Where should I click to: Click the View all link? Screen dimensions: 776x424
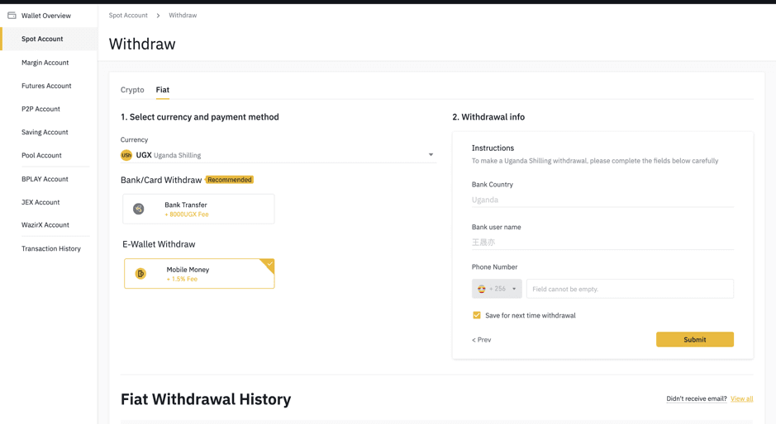point(741,398)
